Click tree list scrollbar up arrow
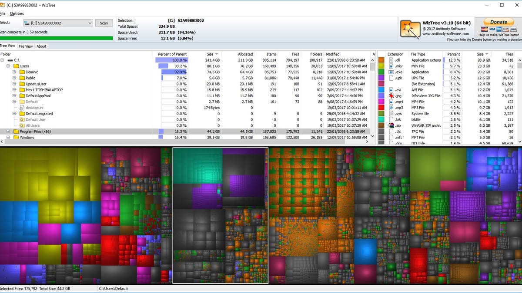The height and width of the screenshot is (293, 522). point(372,60)
